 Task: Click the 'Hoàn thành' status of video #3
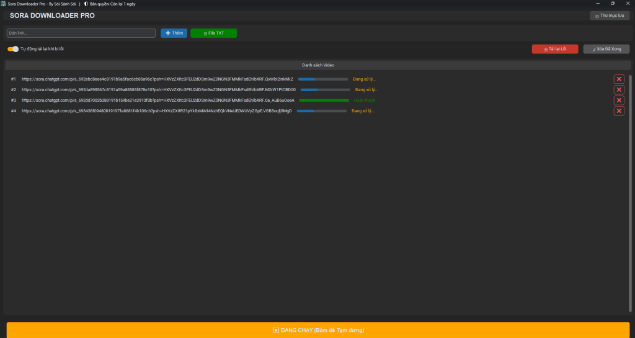point(365,100)
